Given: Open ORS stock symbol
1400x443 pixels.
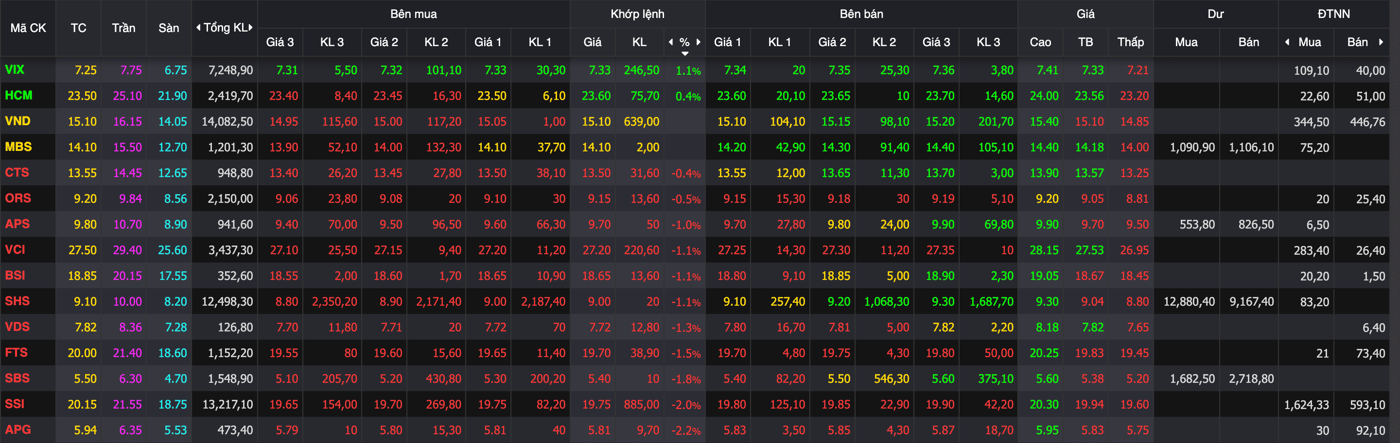Looking at the screenshot, I should pos(18,198).
